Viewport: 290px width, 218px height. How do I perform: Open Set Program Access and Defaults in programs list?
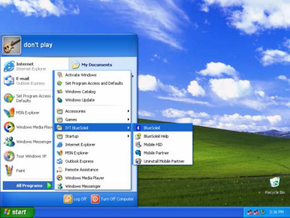(x=93, y=83)
